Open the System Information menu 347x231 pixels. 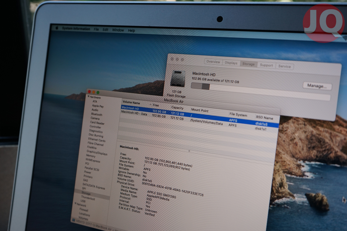[x=76, y=29]
